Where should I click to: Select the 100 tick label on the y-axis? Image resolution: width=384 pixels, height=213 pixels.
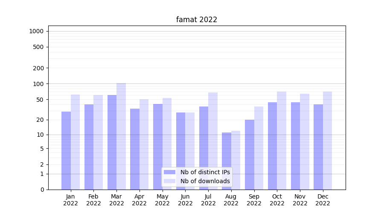39,84
